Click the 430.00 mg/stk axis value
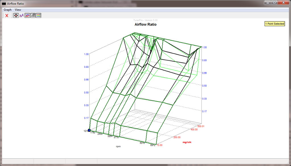This screenshot has width=291, height=166. 194,129
